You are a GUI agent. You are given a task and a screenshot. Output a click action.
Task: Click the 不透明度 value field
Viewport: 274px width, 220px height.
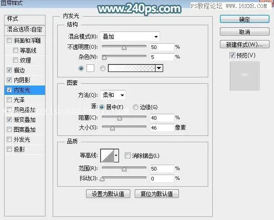click(162, 47)
